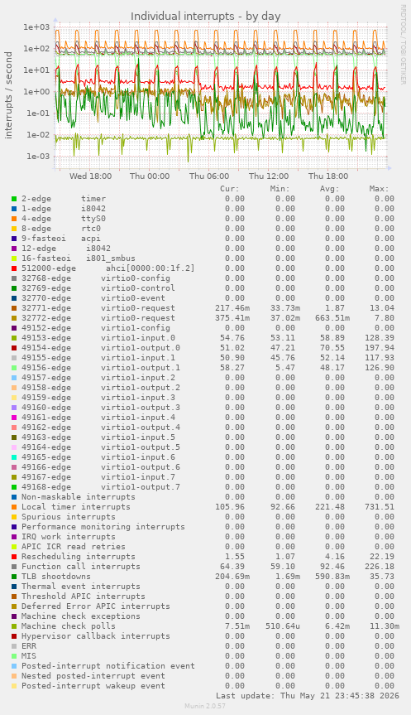The image size is (411, 715).
Task: Select the virtio1-input.0 legend entry
Action: (x=98, y=338)
